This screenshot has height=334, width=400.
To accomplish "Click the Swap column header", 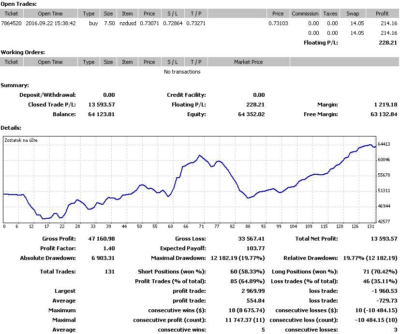I will click(353, 14).
